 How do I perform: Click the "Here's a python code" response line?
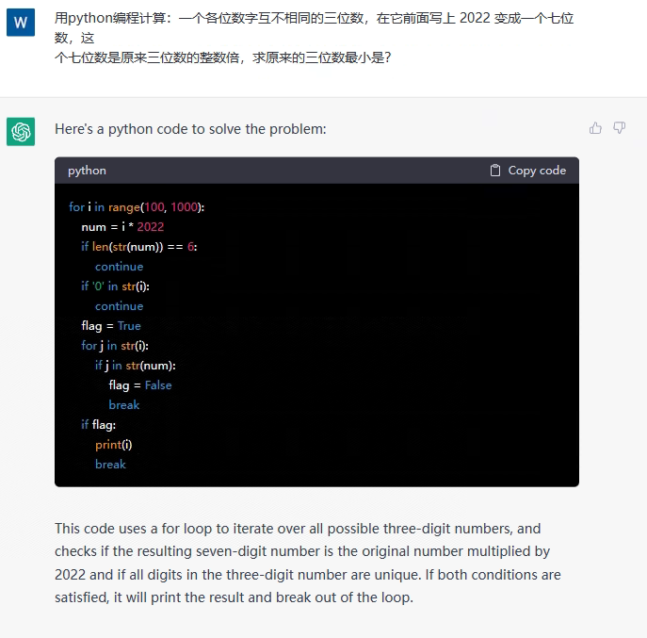coord(190,129)
